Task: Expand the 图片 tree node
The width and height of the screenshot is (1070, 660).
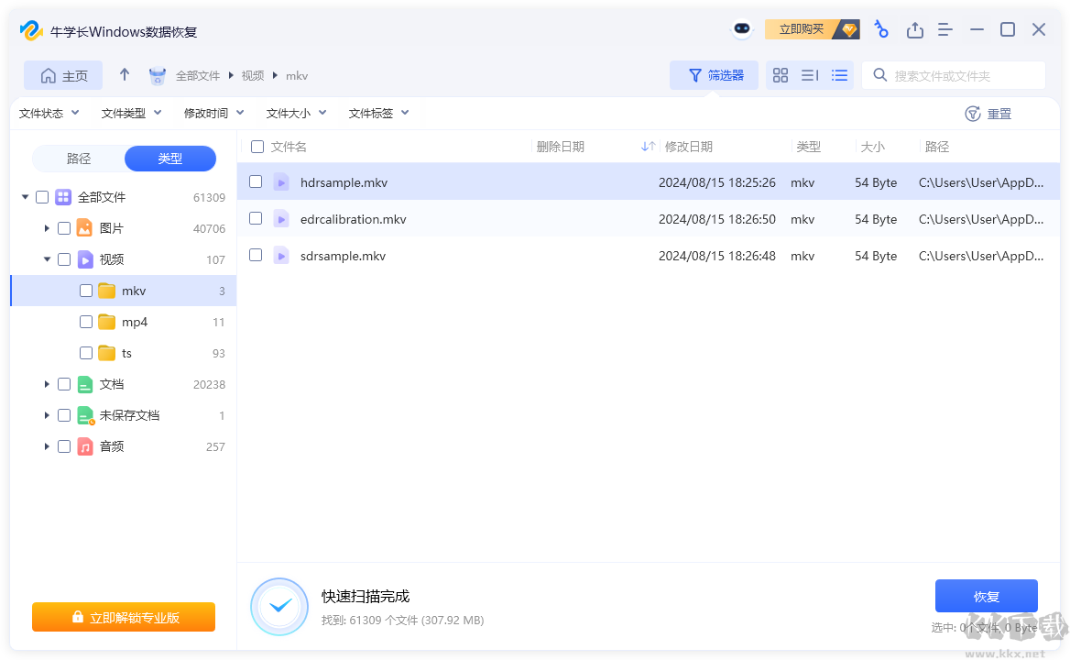Action: pyautogui.click(x=47, y=227)
